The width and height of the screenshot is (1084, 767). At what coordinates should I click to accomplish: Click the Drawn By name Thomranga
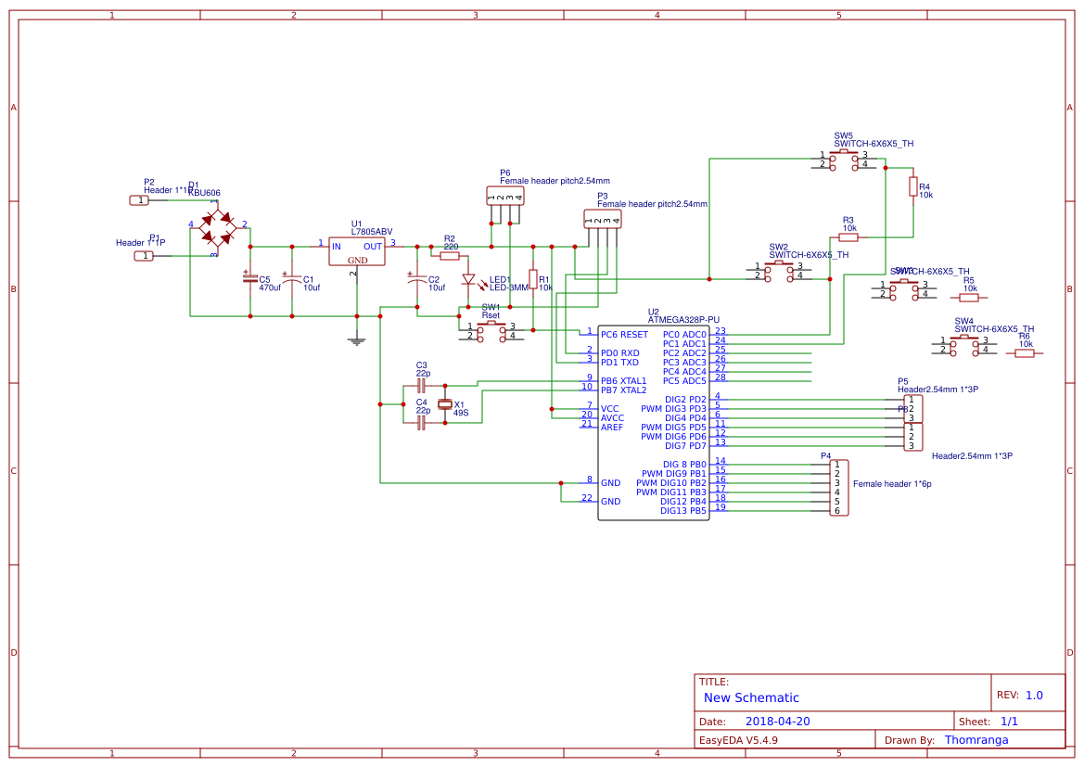pyautogui.click(x=976, y=740)
